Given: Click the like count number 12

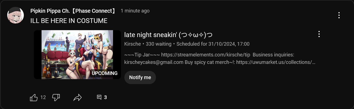Looking at the screenshot, I should [x=43, y=97].
